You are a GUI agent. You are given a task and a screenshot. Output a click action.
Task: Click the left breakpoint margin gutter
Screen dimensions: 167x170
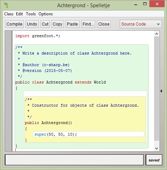tap(9, 91)
